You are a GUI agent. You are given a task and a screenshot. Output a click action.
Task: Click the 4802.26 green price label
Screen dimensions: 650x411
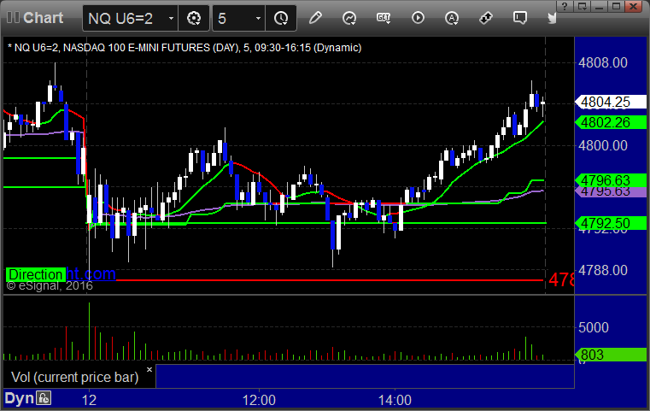(x=610, y=122)
